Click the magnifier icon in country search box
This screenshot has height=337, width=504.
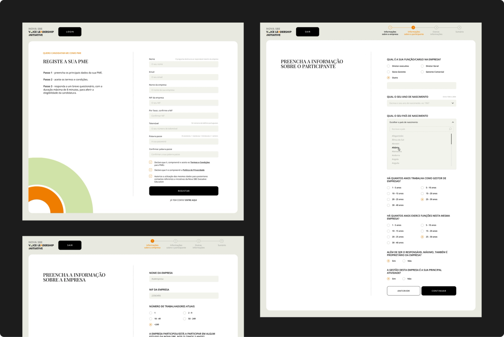(450, 129)
